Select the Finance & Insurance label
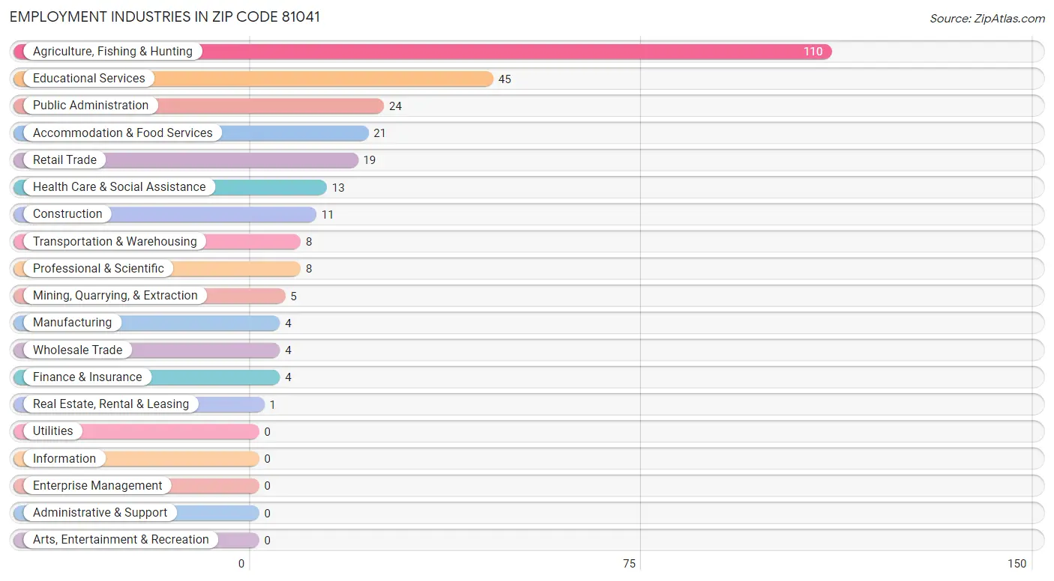The height and width of the screenshot is (581, 1054). 87,377
